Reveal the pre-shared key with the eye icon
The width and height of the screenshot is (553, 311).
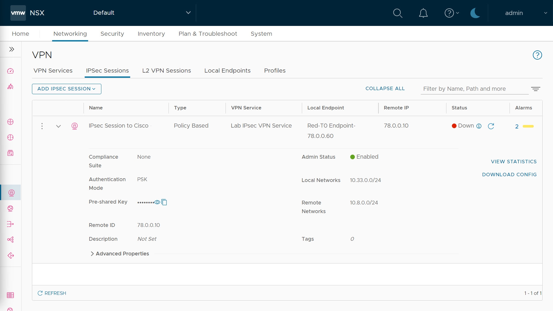tap(157, 202)
